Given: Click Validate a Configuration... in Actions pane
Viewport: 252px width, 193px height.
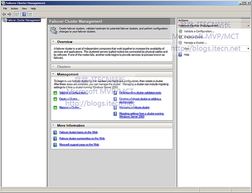Looking at the screenshot, I should tap(199, 31).
